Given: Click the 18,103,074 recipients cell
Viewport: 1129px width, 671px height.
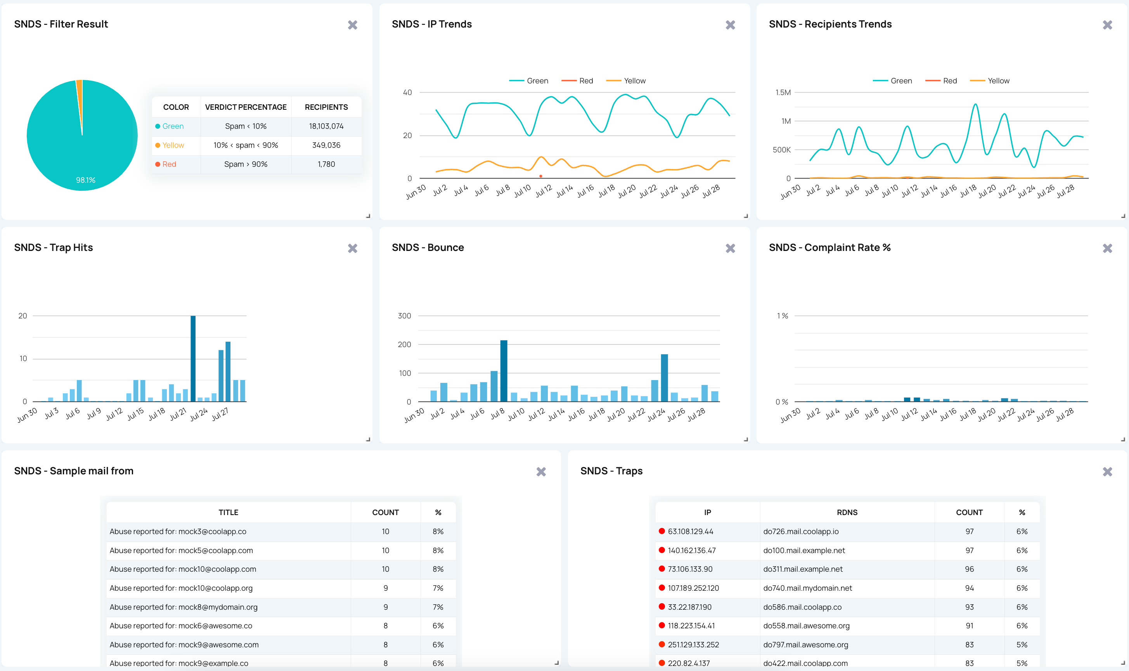Looking at the screenshot, I should (326, 126).
